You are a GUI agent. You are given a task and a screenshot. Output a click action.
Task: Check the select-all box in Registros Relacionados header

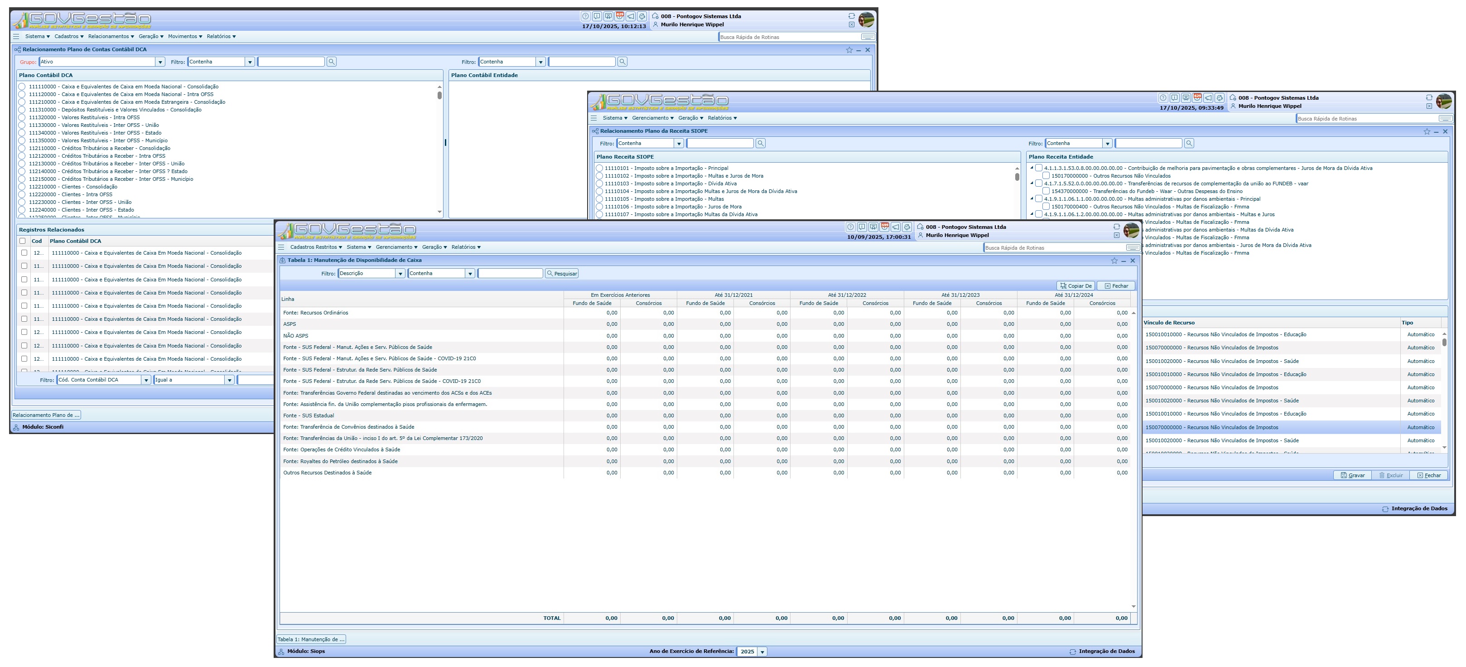[23, 241]
